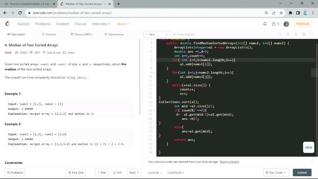Click the Pick One button

coord(76,173)
